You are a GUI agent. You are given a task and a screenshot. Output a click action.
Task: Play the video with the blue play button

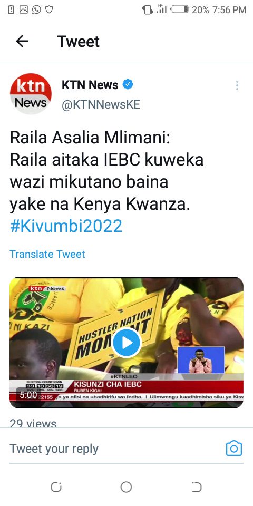pyautogui.click(x=126, y=343)
